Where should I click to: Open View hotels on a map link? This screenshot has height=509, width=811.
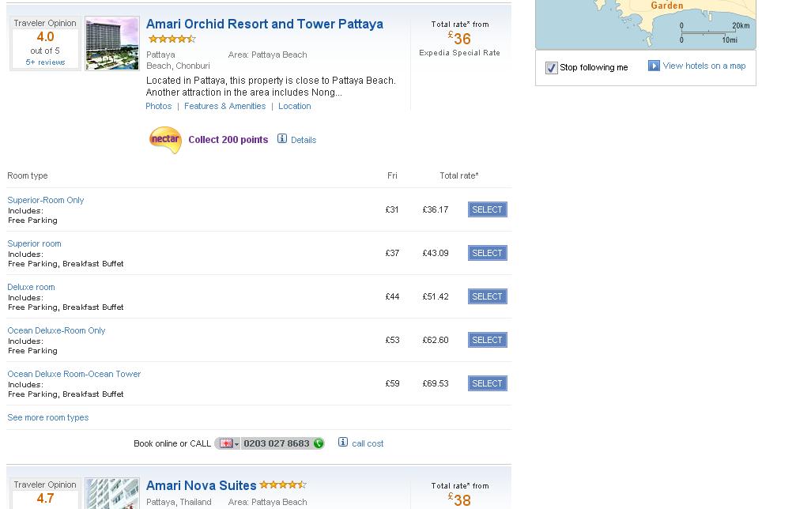704,66
